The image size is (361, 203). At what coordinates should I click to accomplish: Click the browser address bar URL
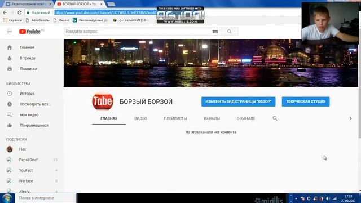[x=105, y=12]
